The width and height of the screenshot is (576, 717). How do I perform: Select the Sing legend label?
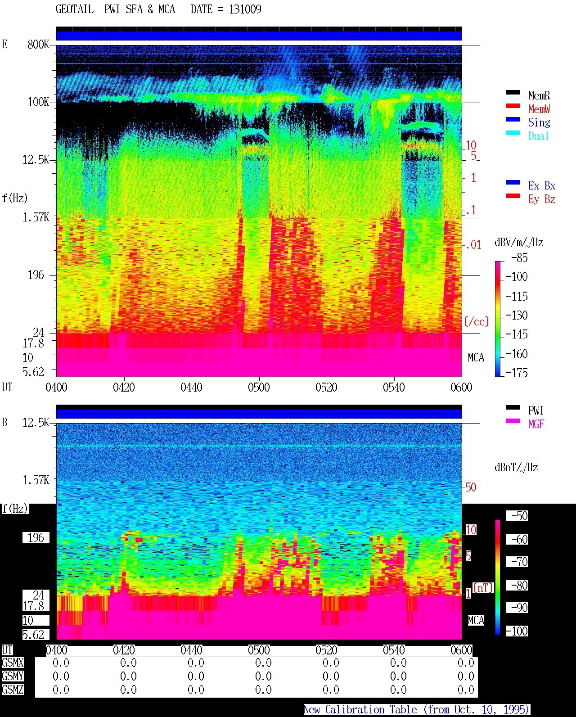point(539,122)
